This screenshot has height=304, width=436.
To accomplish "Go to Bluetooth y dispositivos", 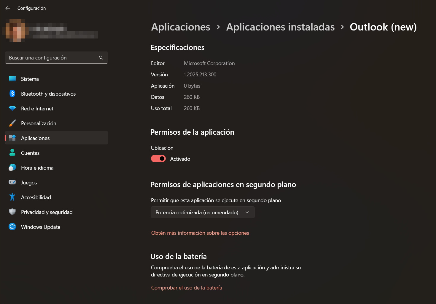I will 56,94.
